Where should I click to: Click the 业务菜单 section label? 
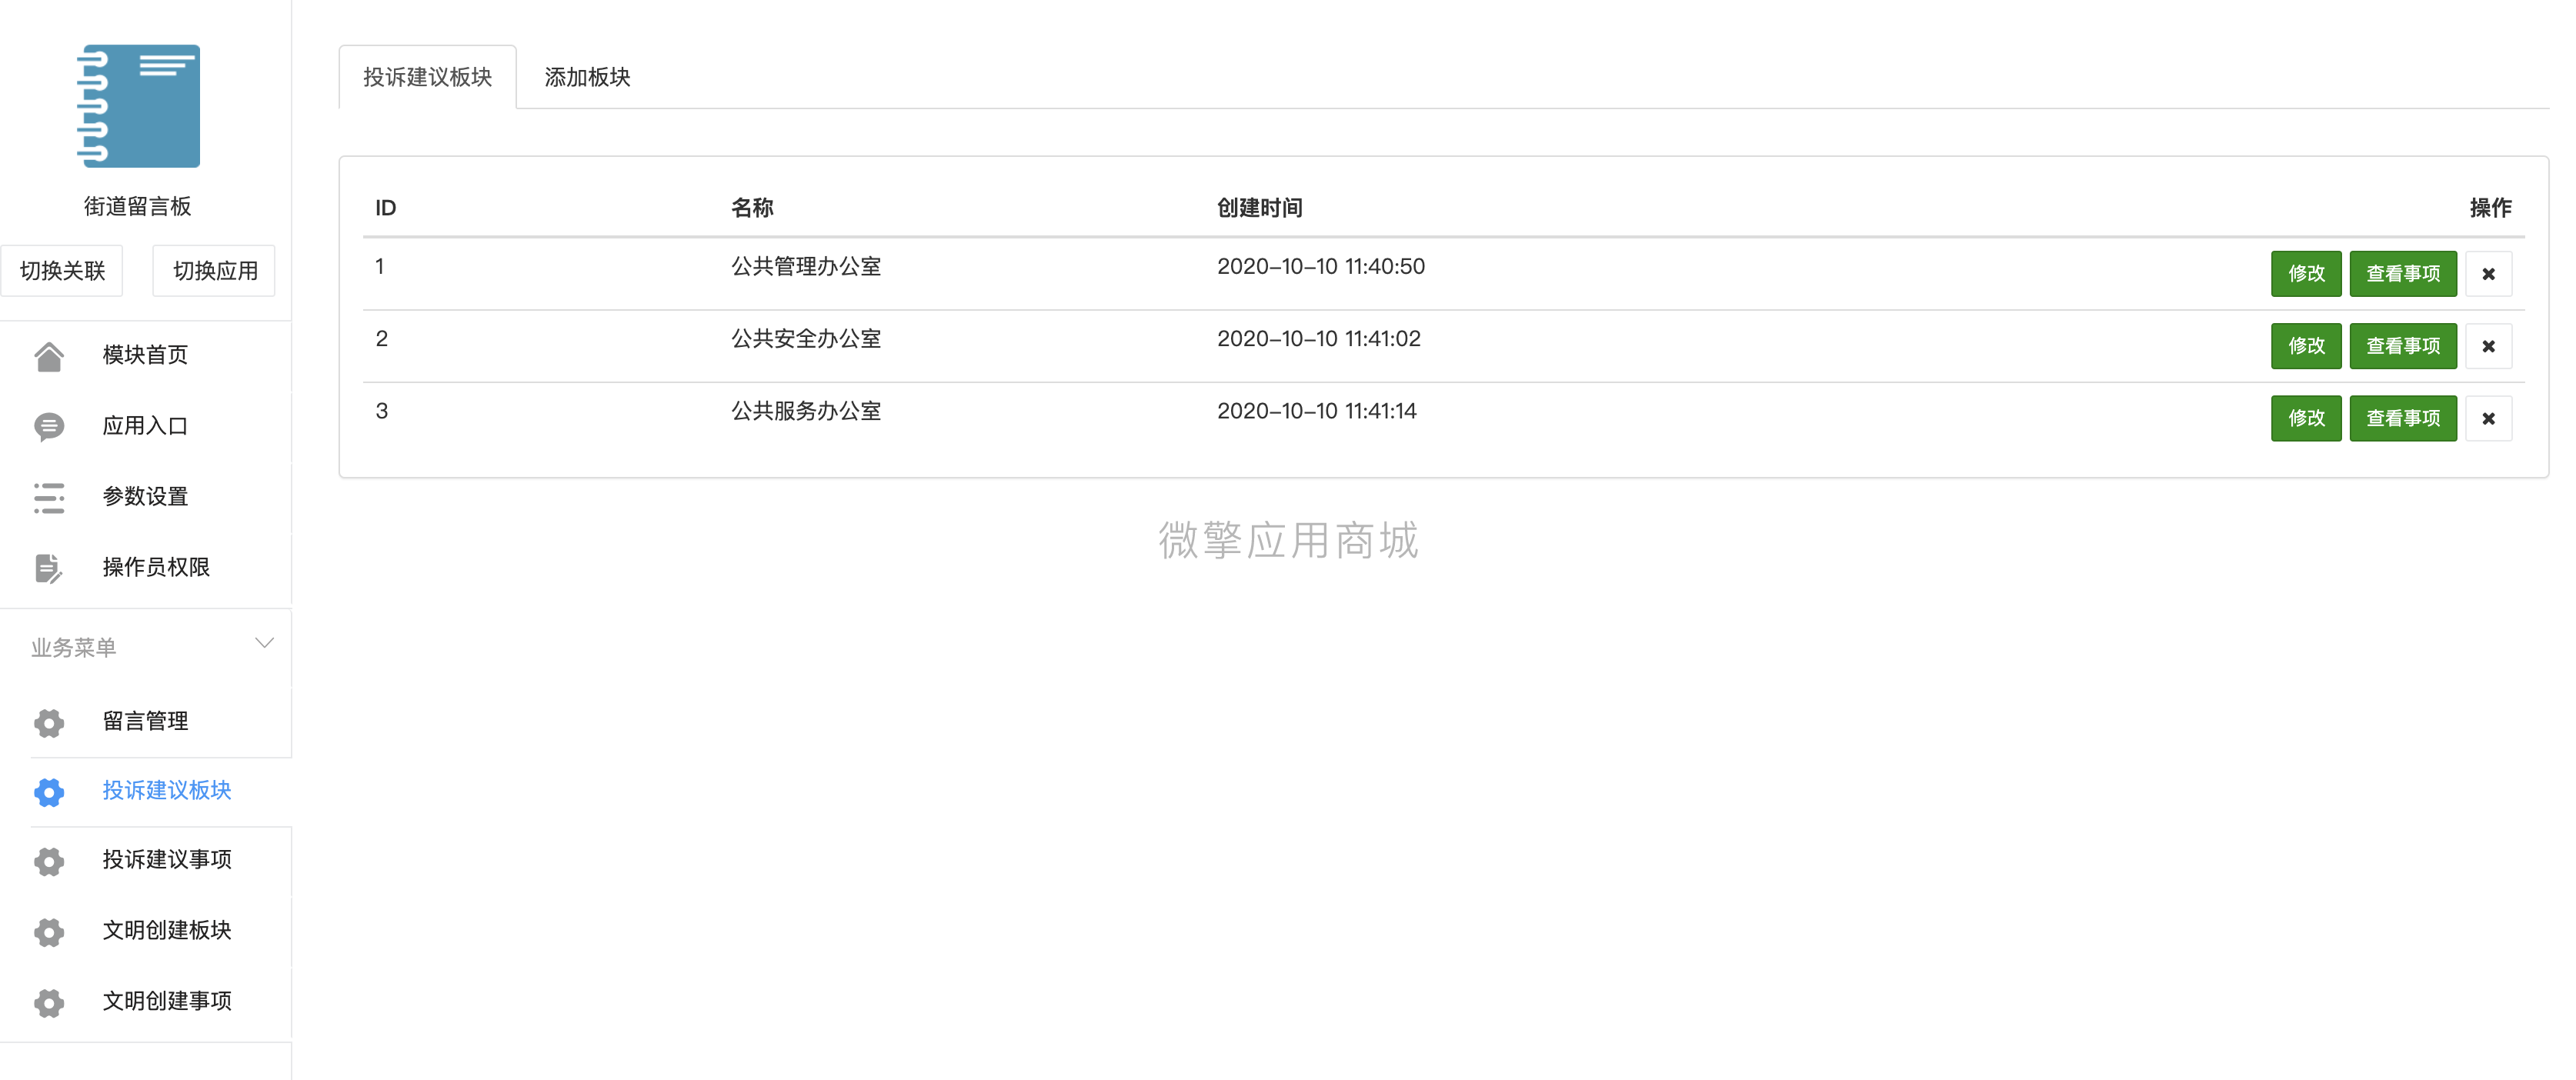(x=74, y=648)
